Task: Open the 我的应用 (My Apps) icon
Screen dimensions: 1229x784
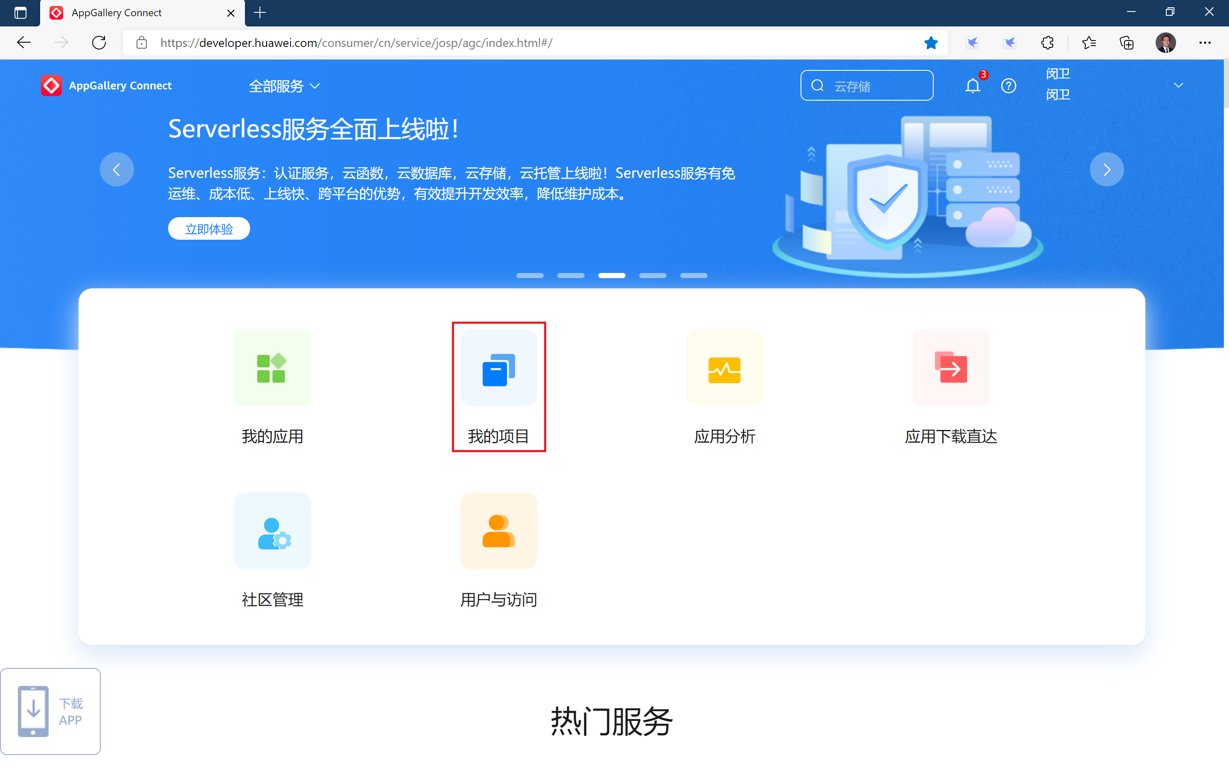Action: [272, 367]
